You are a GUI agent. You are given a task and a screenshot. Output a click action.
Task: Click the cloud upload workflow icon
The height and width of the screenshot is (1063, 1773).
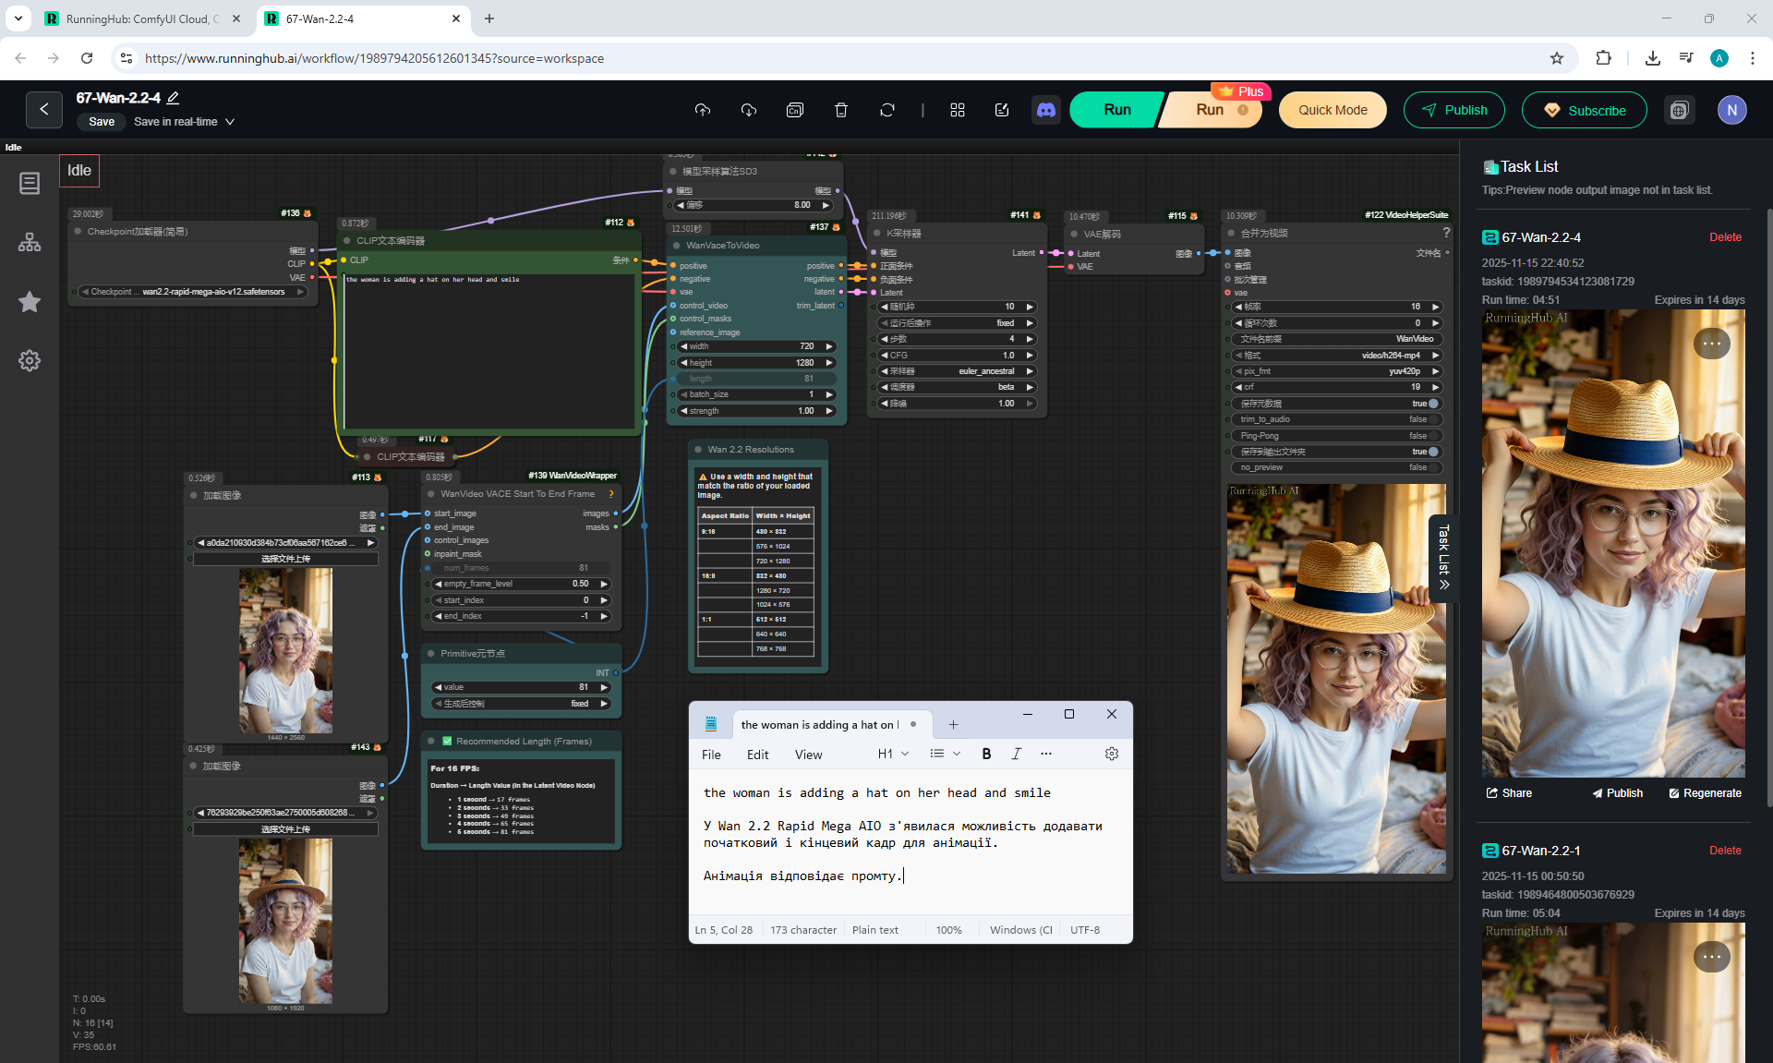click(x=703, y=110)
